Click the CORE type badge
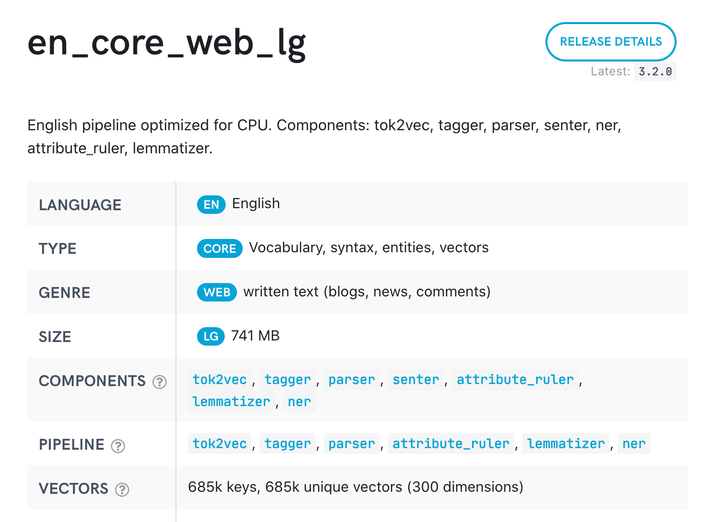 pos(220,249)
